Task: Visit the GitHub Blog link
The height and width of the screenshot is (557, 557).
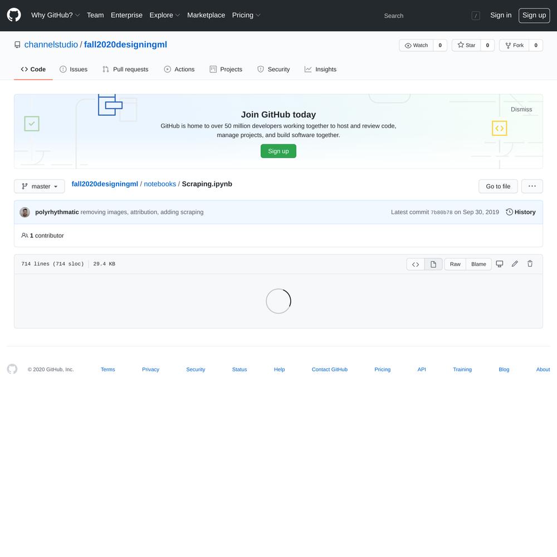Action: 504,369
